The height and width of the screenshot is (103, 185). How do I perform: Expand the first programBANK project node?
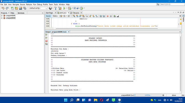point(2,16)
